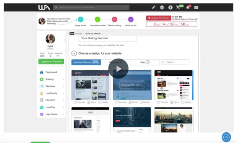Click the Started training checkmark circle
The height and width of the screenshot is (143, 237).
point(114,19)
